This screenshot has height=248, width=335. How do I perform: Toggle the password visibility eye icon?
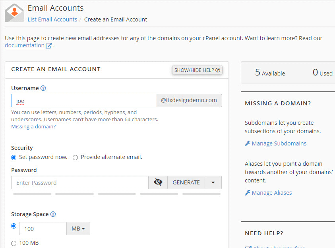click(x=158, y=182)
